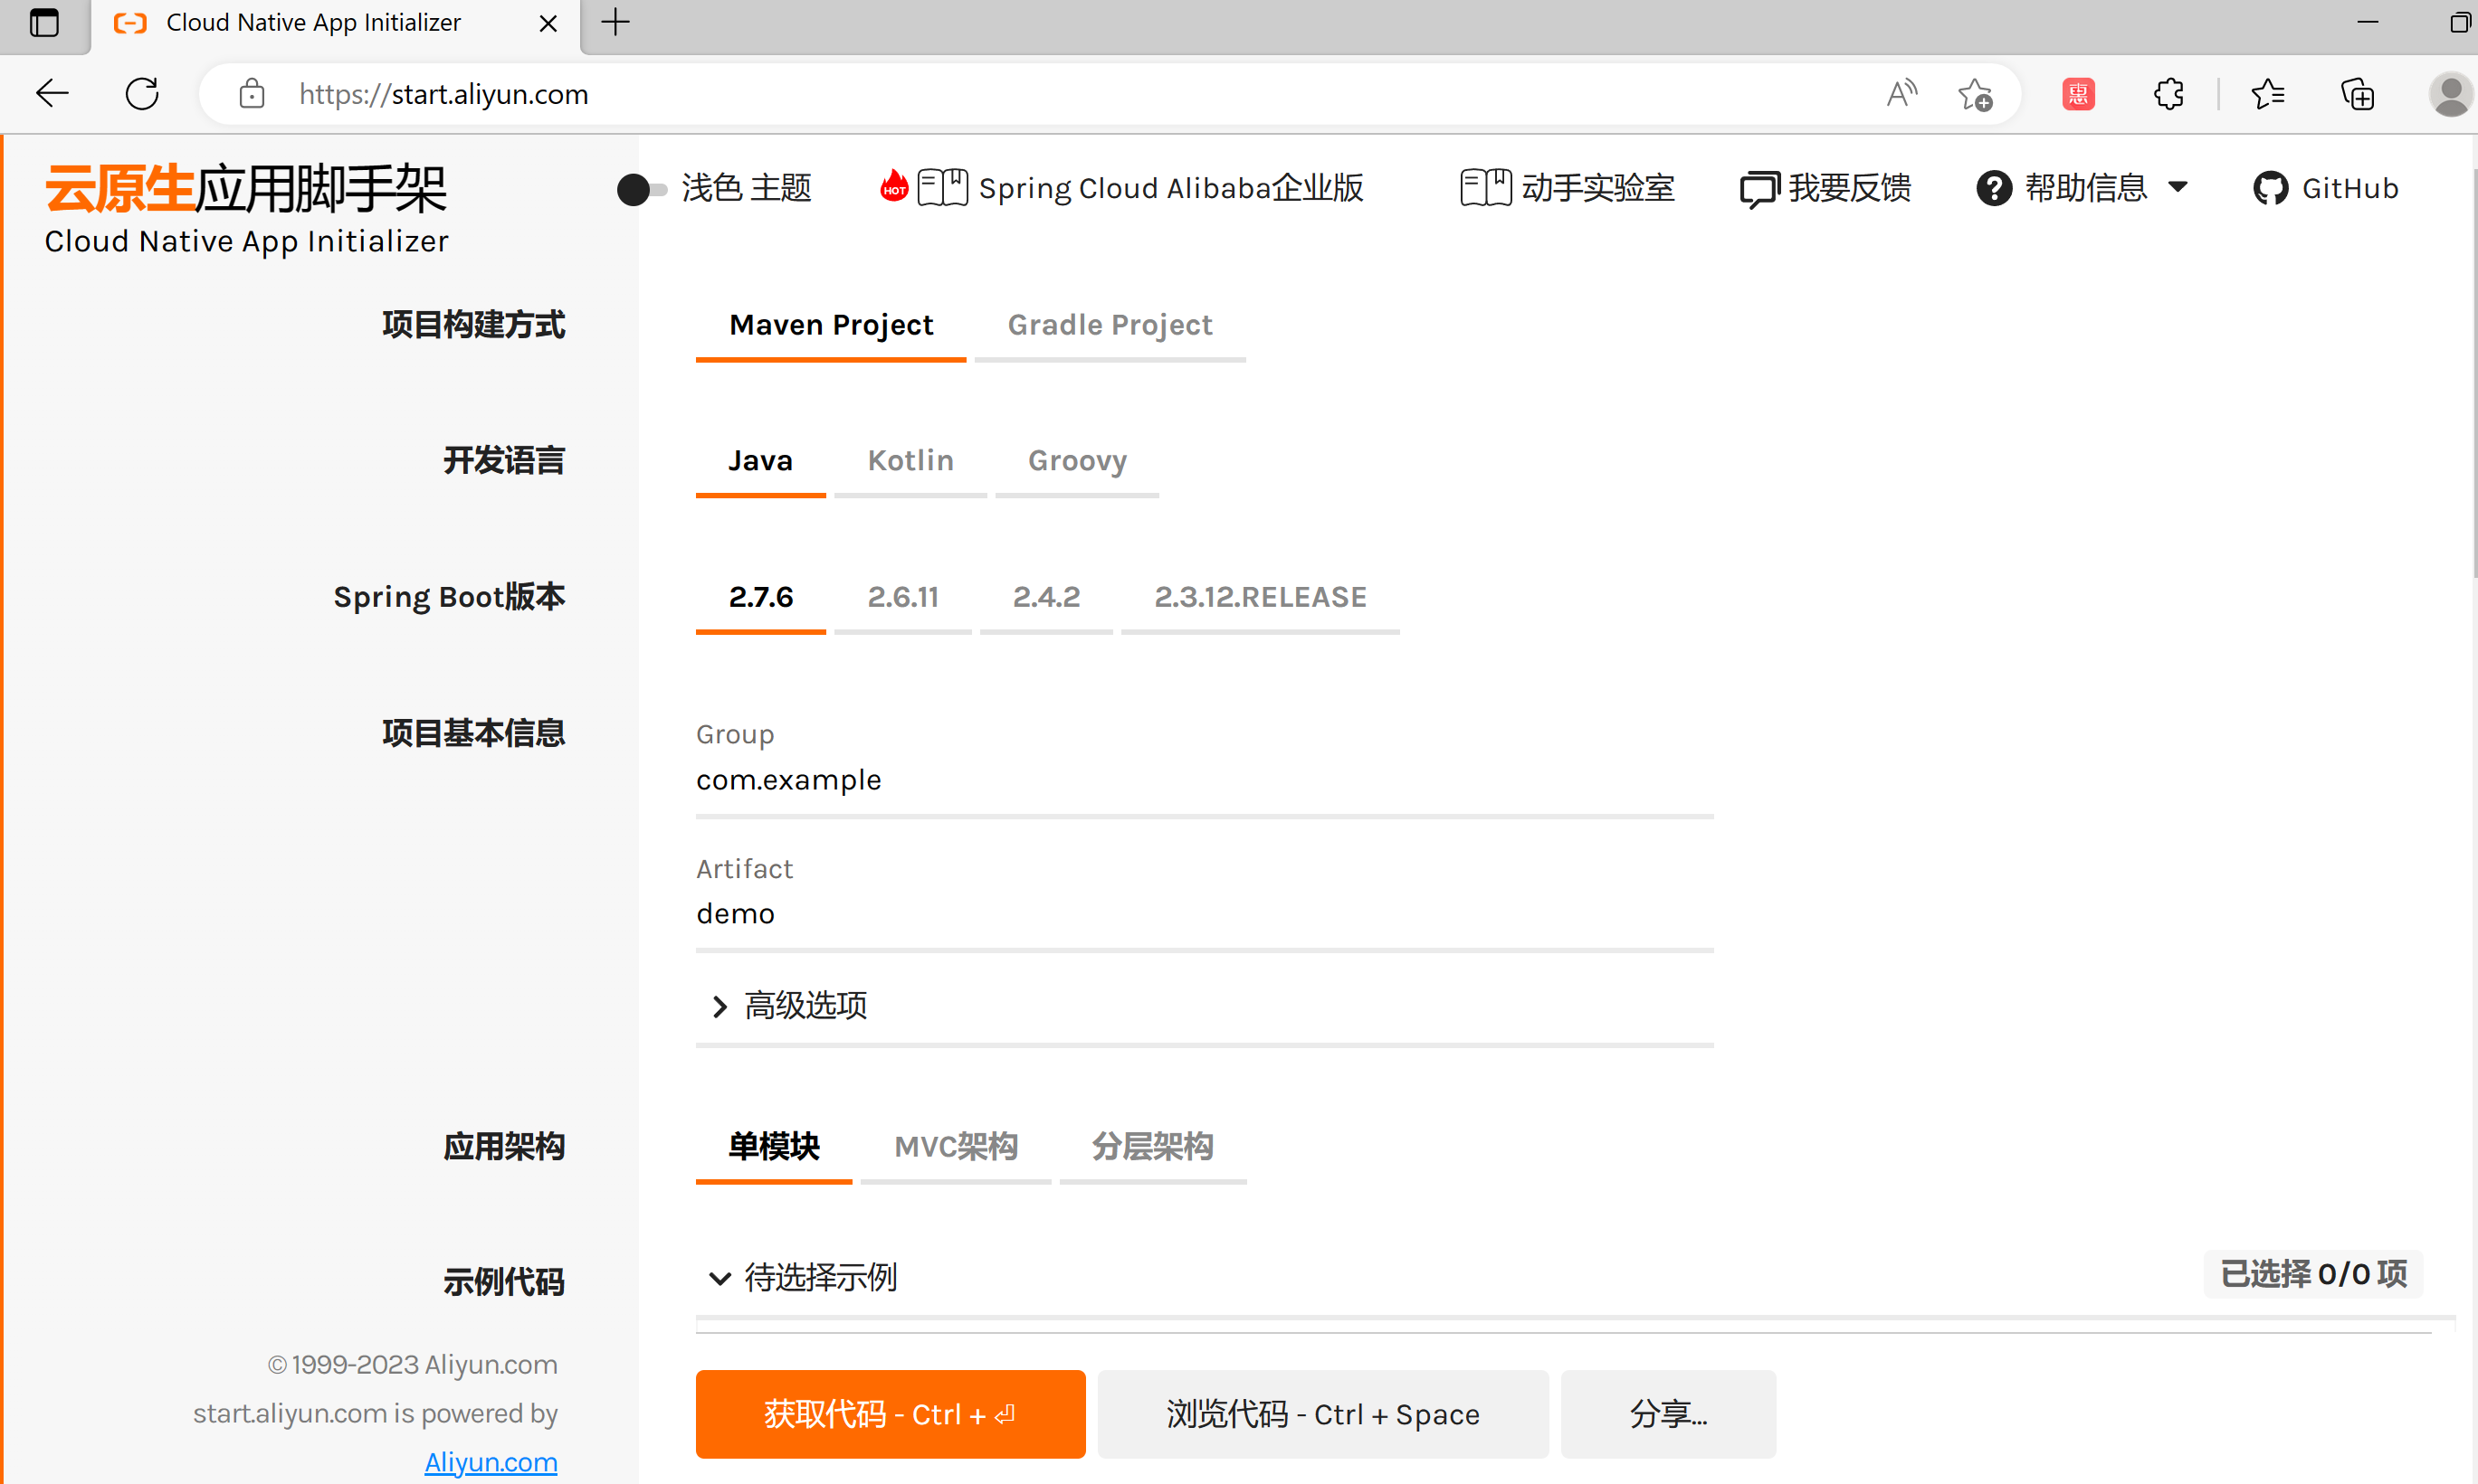The width and height of the screenshot is (2478, 1484).
Task: Switch to the Gradle Project tab
Action: coord(1109,325)
